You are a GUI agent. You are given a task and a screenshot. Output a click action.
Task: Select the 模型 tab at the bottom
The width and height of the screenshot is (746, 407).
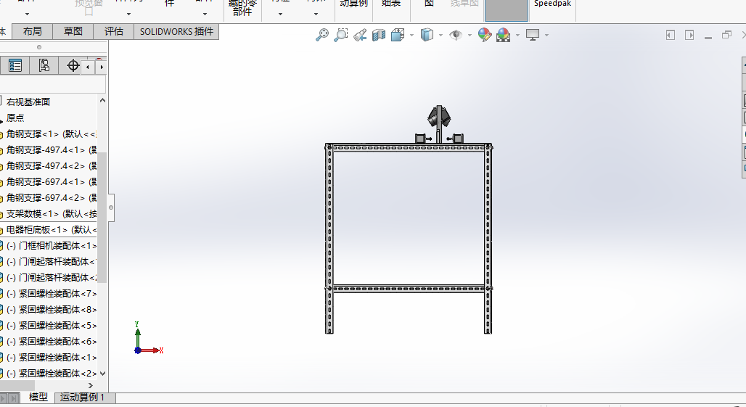tap(38, 397)
